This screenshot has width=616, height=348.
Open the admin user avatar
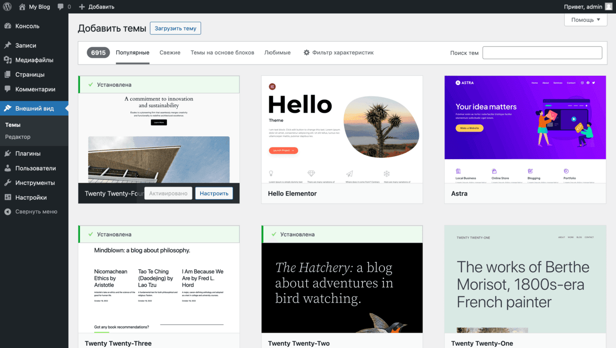point(608,7)
